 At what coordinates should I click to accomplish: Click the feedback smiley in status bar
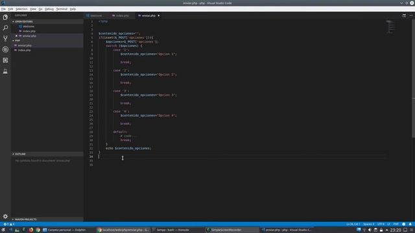[403, 225]
